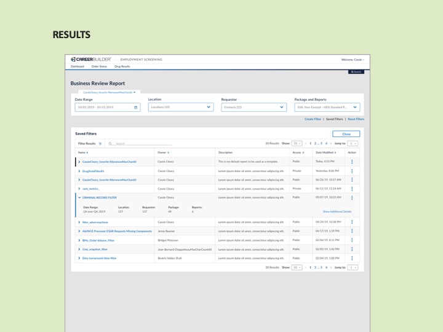Open action menu for Cmy_snapshot_filter row
This screenshot has height=332, width=443.
[x=352, y=249]
